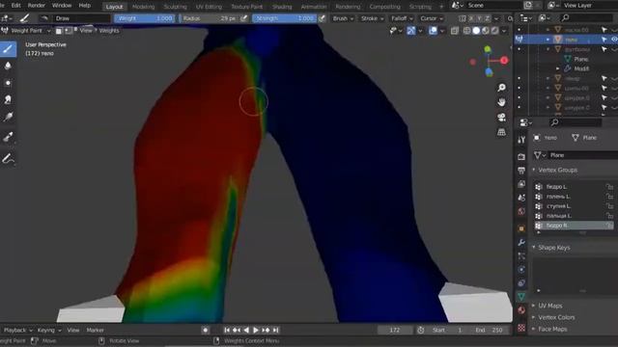The image size is (618, 347).
Task: Open the Tool properties tab
Action: 521,139
